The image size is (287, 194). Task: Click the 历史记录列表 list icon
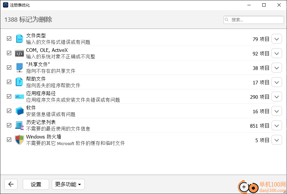[19, 125]
